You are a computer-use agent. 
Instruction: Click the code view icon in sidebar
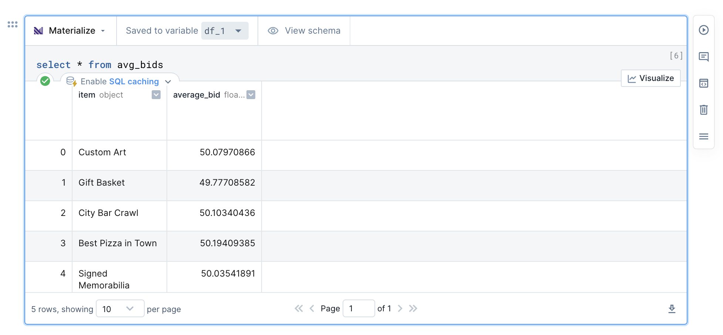point(703,83)
